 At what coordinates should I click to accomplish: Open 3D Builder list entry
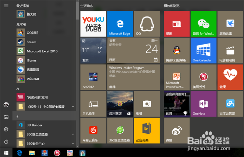[x=44, y=125]
